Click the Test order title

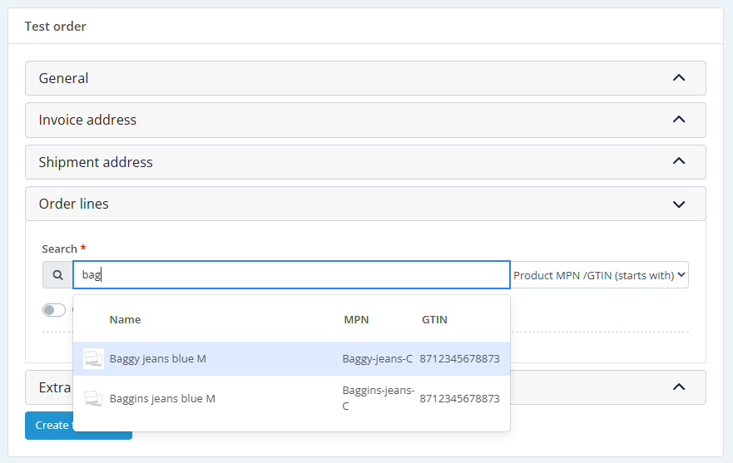[x=56, y=26]
